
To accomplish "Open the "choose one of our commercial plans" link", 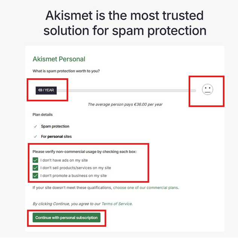I will [x=146, y=188].
